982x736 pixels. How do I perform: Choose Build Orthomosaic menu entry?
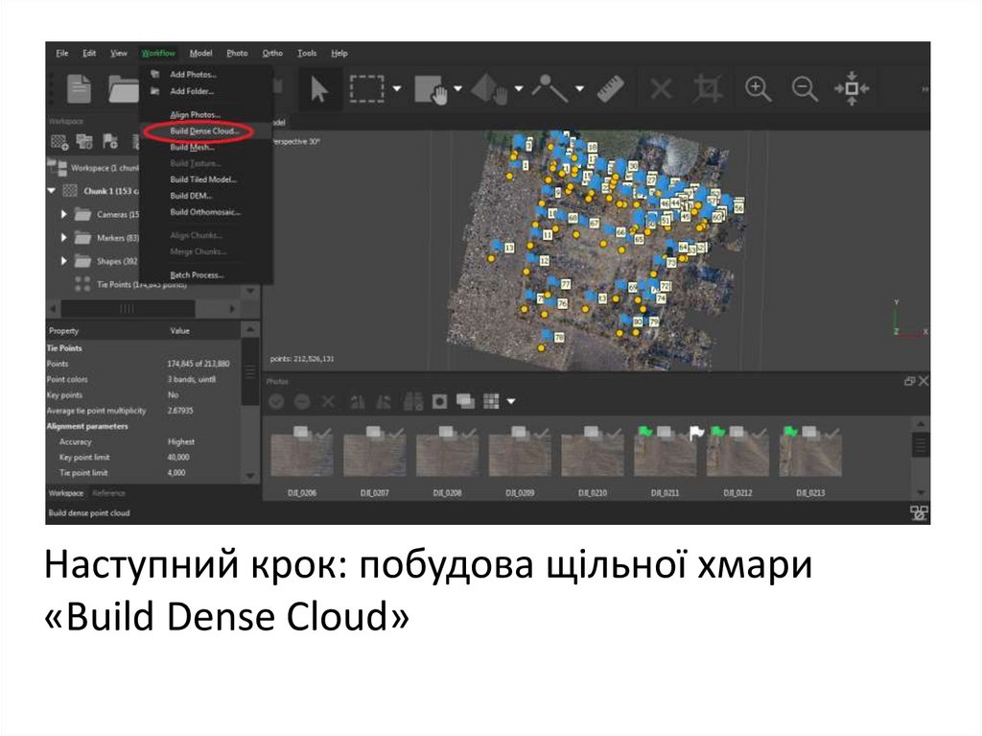[205, 212]
